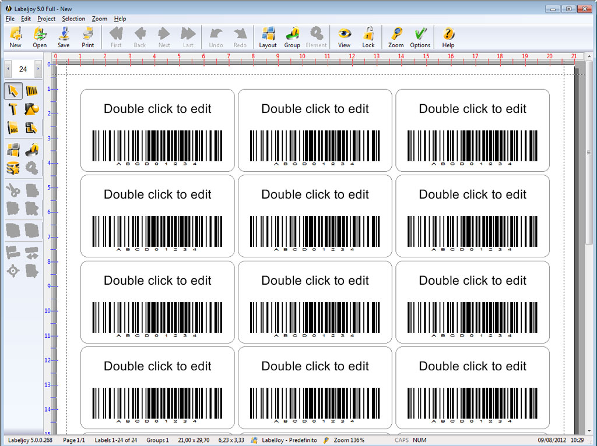Click the crosshair target icon in the side palette

click(13, 271)
